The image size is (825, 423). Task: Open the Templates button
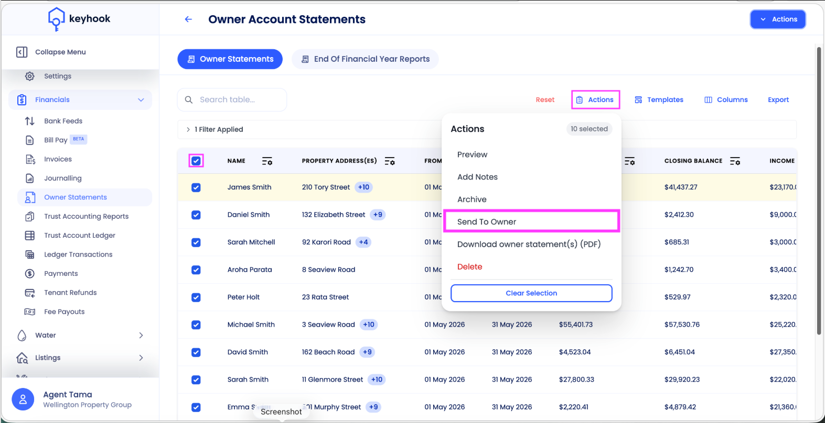coord(659,100)
